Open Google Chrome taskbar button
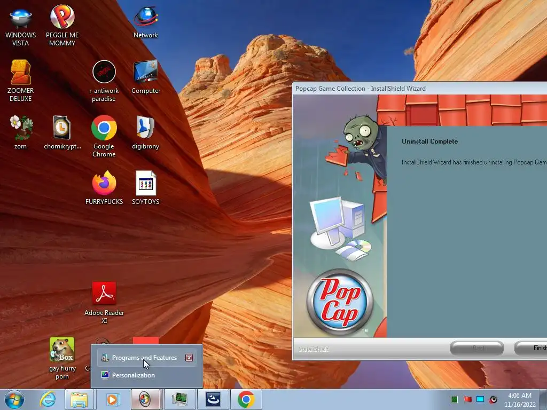The height and width of the screenshot is (410, 547). click(x=246, y=399)
